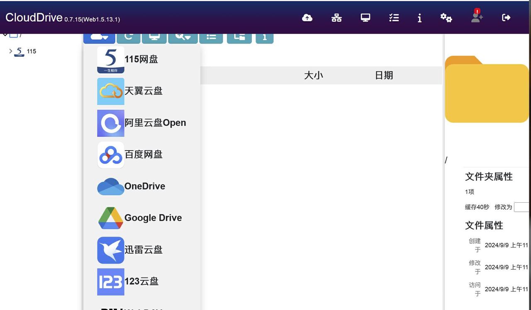Click the 文件属性 heading
Screen dimensions: 531x310
pos(484,225)
